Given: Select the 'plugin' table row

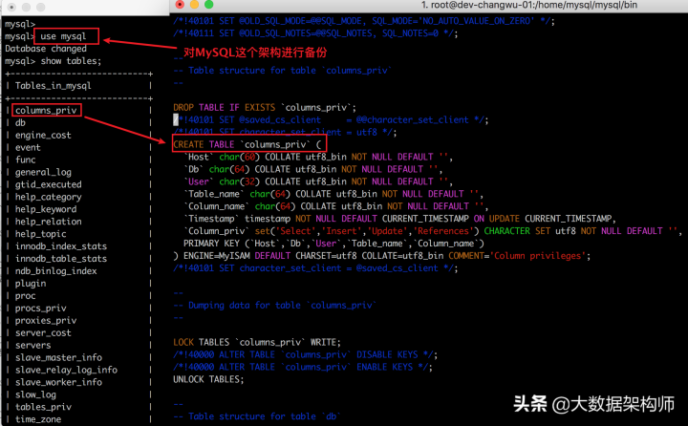Looking at the screenshot, I should (31, 284).
